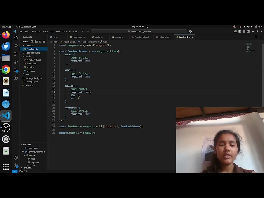264x198 pixels.
Task: Expand the TIMELINE section
Action: click(x=21, y=168)
